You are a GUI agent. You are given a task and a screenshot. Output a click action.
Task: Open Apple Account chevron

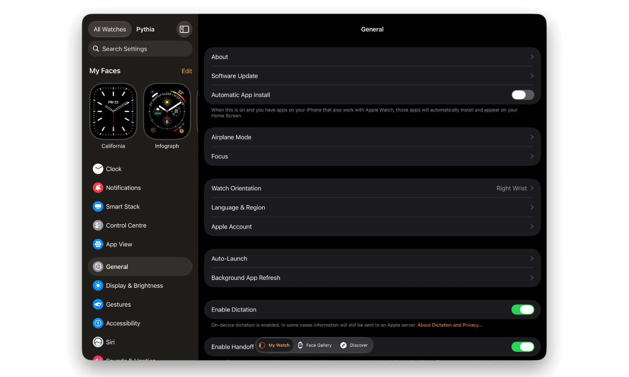click(x=532, y=227)
